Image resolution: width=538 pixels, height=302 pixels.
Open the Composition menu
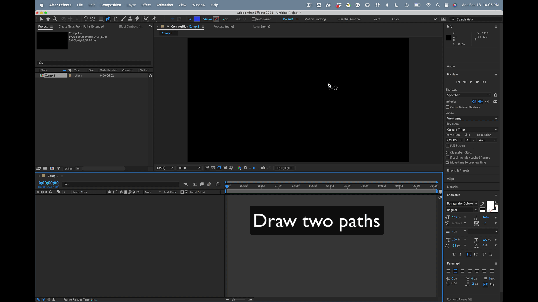click(111, 5)
